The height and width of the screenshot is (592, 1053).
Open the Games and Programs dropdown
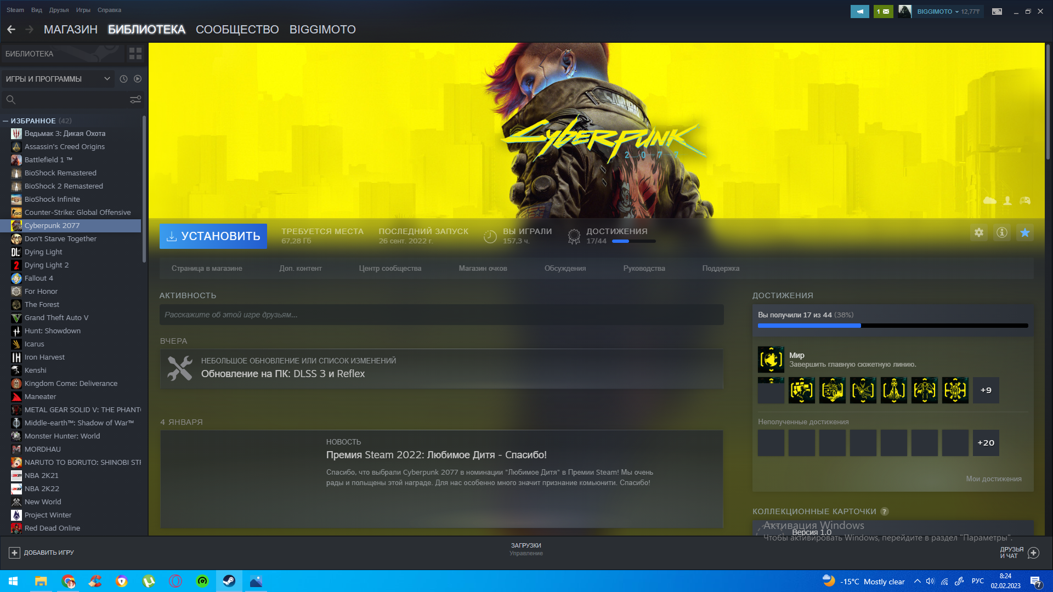tap(58, 79)
